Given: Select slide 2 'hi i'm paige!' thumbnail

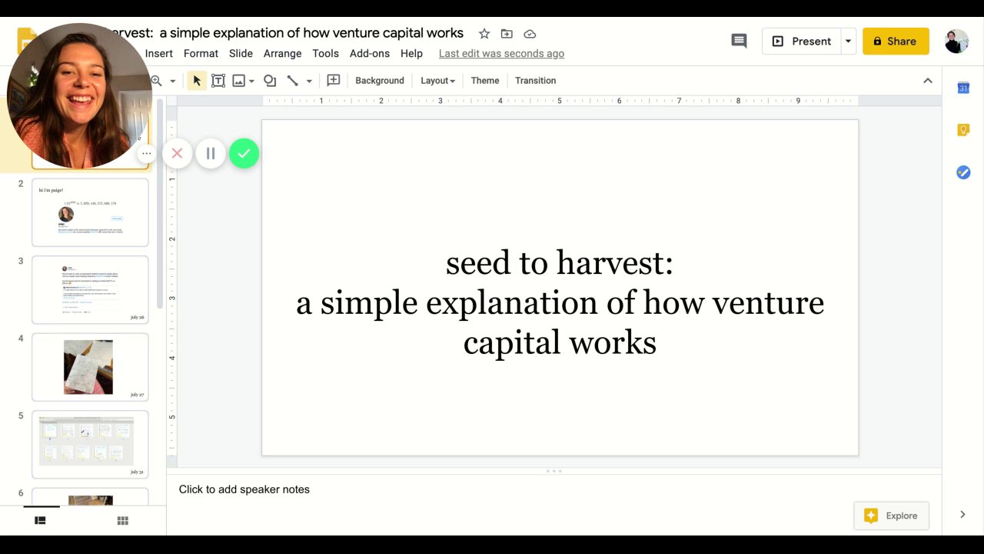Looking at the screenshot, I should tap(90, 212).
